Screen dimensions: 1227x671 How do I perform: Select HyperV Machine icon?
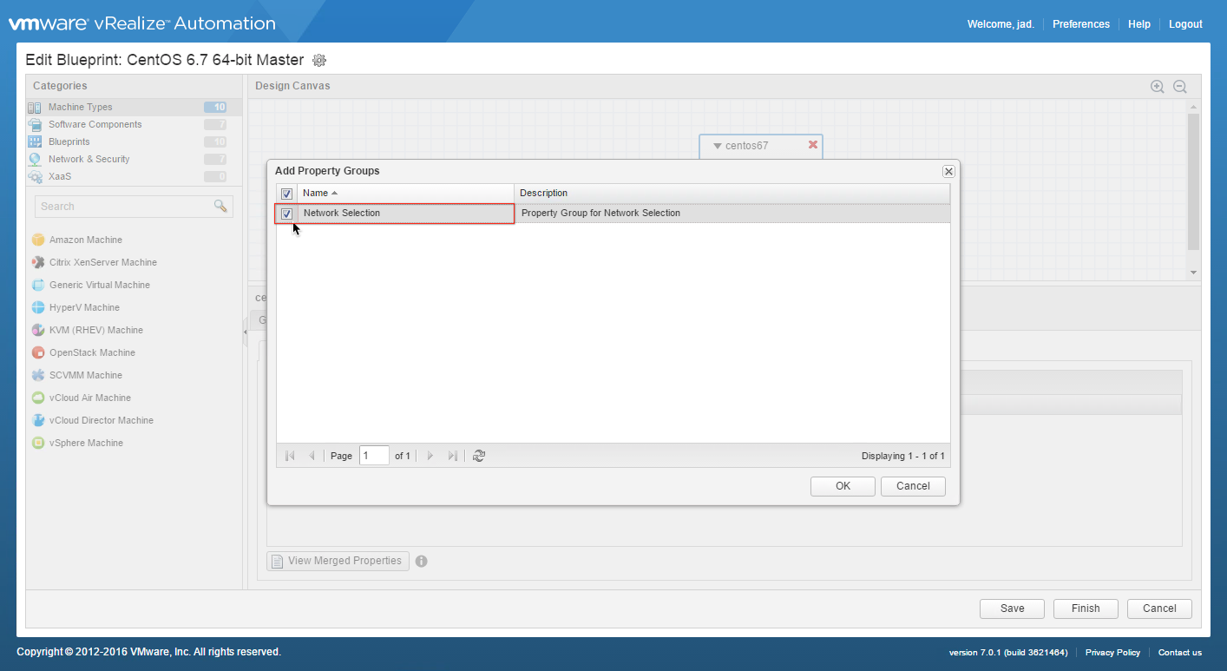pos(38,307)
